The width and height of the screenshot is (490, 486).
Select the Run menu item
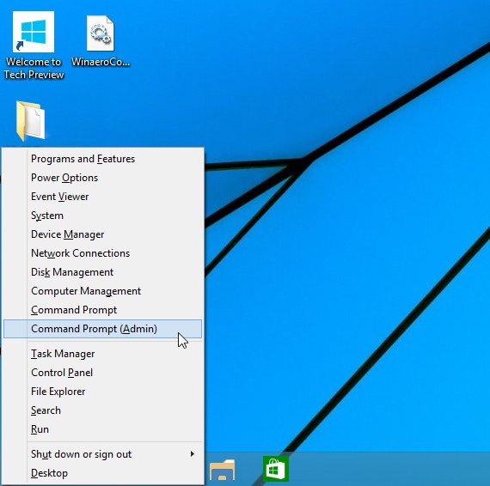coord(102,429)
